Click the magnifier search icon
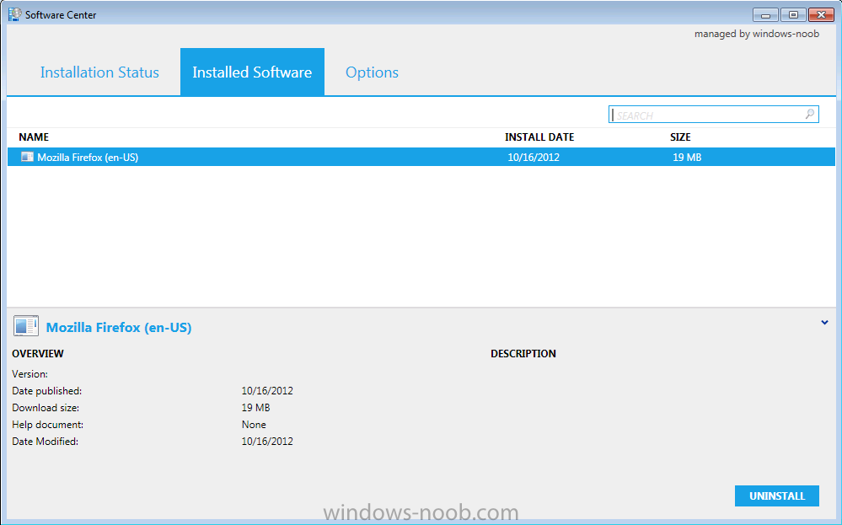 [x=810, y=114]
